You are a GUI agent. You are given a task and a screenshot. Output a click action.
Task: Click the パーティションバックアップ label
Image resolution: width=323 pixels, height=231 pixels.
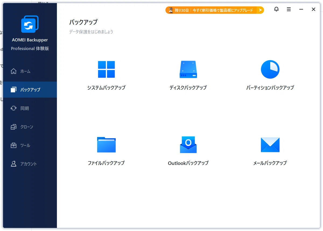(x=270, y=88)
